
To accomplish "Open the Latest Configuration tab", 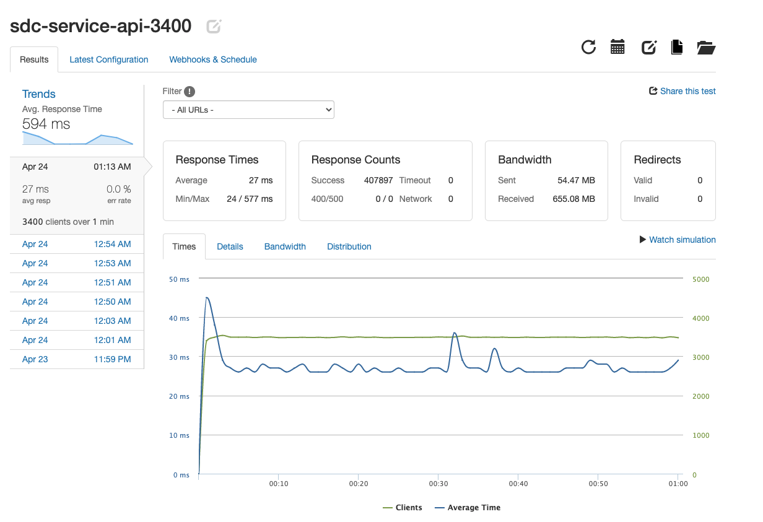I will (x=109, y=59).
